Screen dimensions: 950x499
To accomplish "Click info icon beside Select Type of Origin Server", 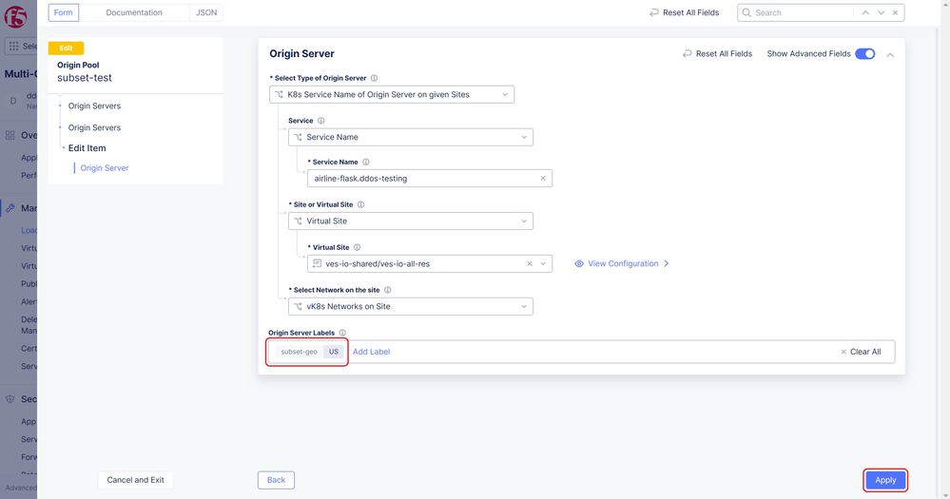I will tap(374, 78).
